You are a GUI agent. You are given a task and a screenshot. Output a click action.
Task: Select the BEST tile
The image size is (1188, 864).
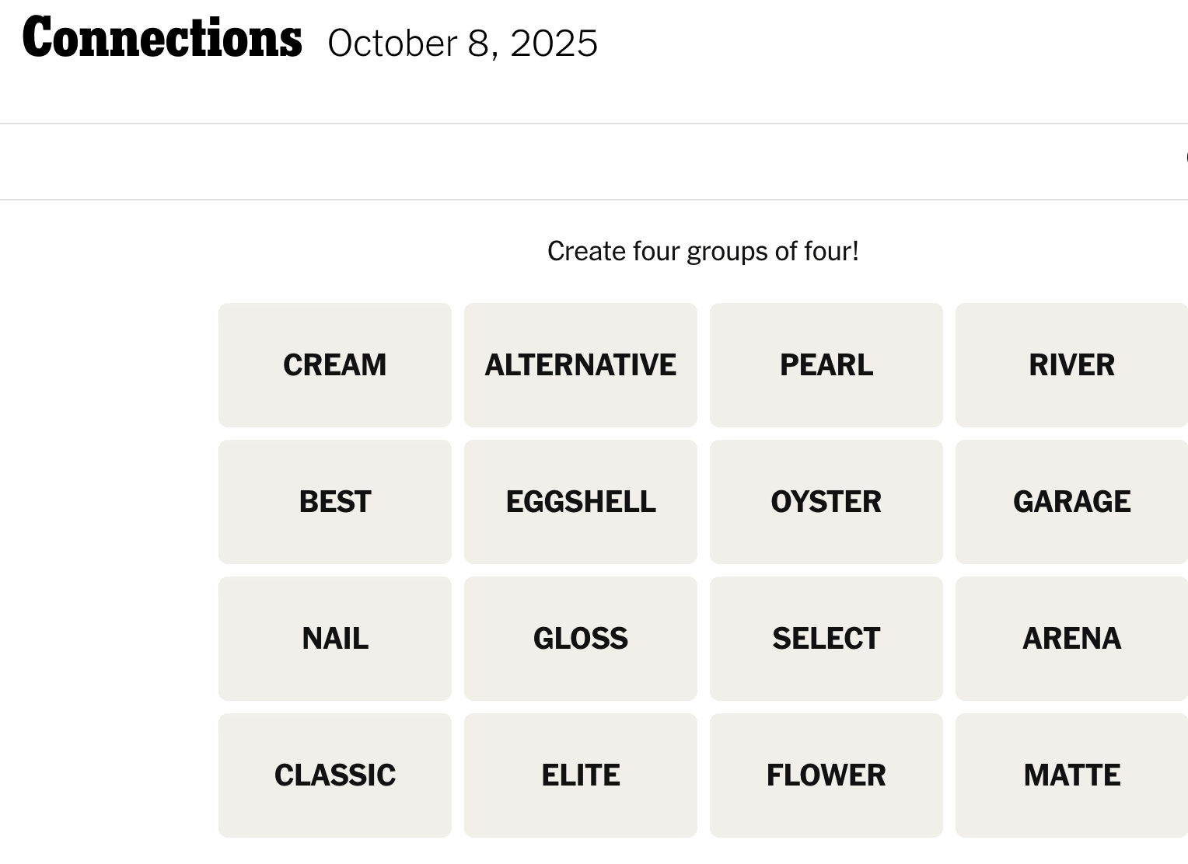(334, 501)
